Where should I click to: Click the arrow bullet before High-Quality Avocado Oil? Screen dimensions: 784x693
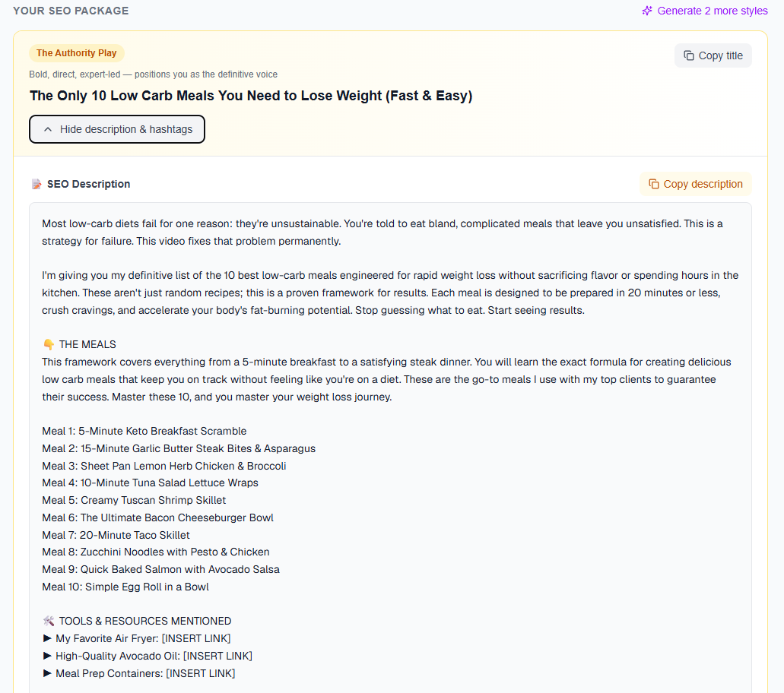click(x=47, y=656)
